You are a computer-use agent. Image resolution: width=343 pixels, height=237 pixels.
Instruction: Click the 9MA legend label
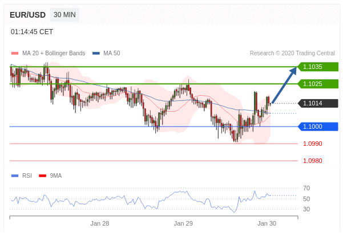pos(56,175)
